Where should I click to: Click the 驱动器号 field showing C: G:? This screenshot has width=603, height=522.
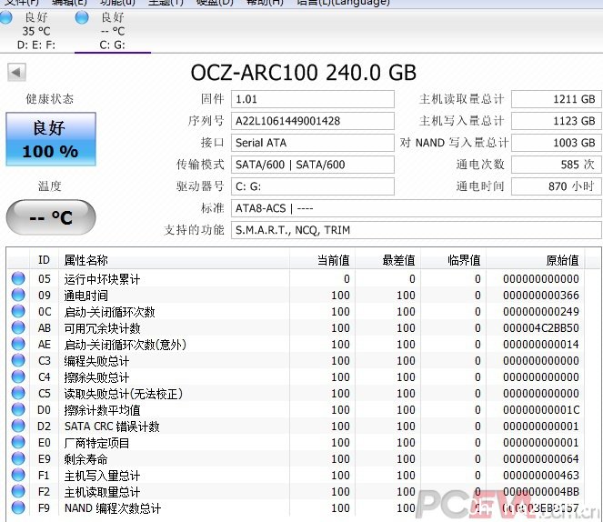click(312, 186)
